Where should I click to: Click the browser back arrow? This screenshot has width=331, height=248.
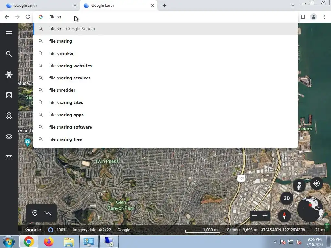7,17
